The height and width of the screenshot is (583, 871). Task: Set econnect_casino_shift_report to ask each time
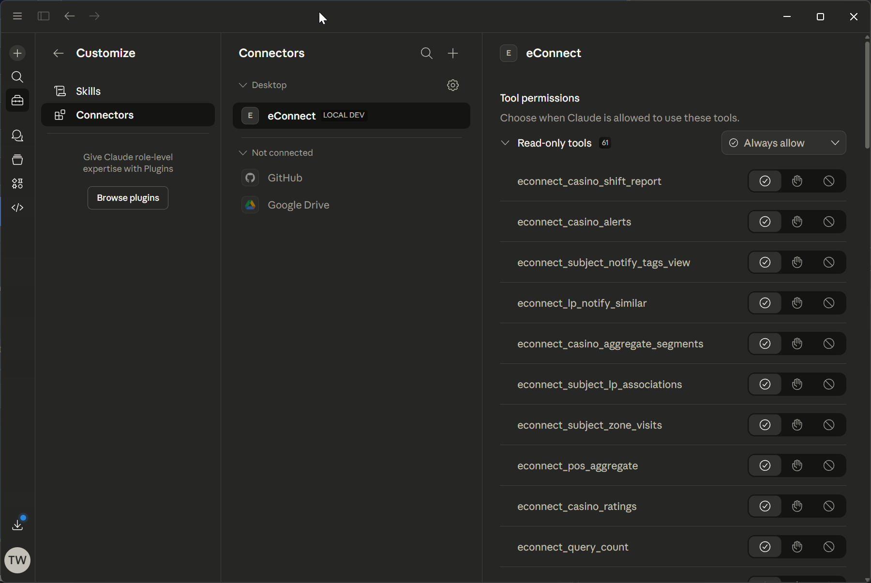click(797, 181)
